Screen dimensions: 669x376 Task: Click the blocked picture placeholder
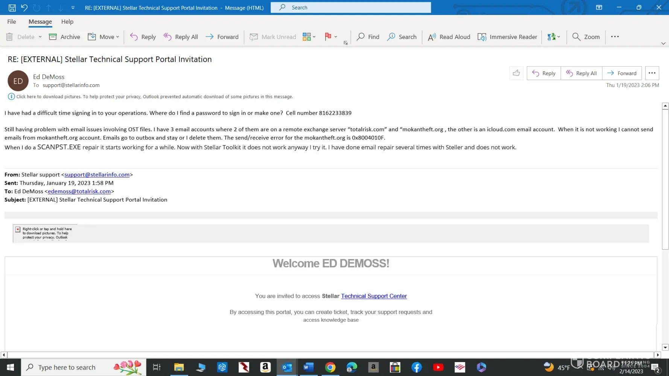pyautogui.click(x=45, y=233)
